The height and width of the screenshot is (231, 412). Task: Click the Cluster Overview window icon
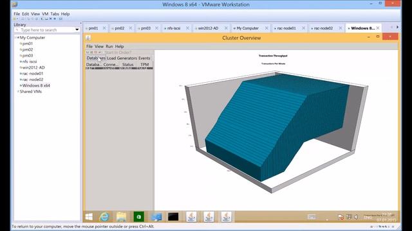pos(88,38)
